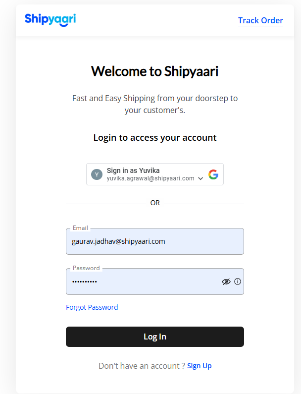This screenshot has width=301, height=394.
Task: Click Login to access your account text
Action: coord(155,138)
